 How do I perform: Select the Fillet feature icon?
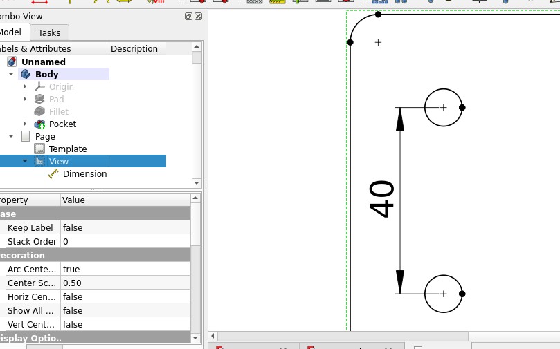pyautogui.click(x=39, y=112)
